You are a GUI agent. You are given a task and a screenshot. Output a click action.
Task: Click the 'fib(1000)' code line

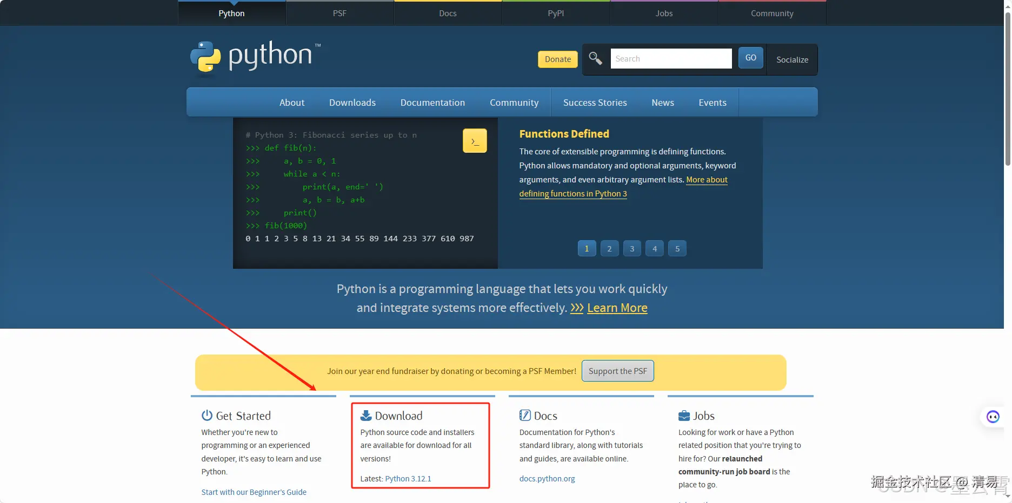(276, 226)
